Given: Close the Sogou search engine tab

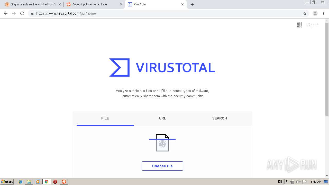Looking at the screenshot, I should 60,4.
